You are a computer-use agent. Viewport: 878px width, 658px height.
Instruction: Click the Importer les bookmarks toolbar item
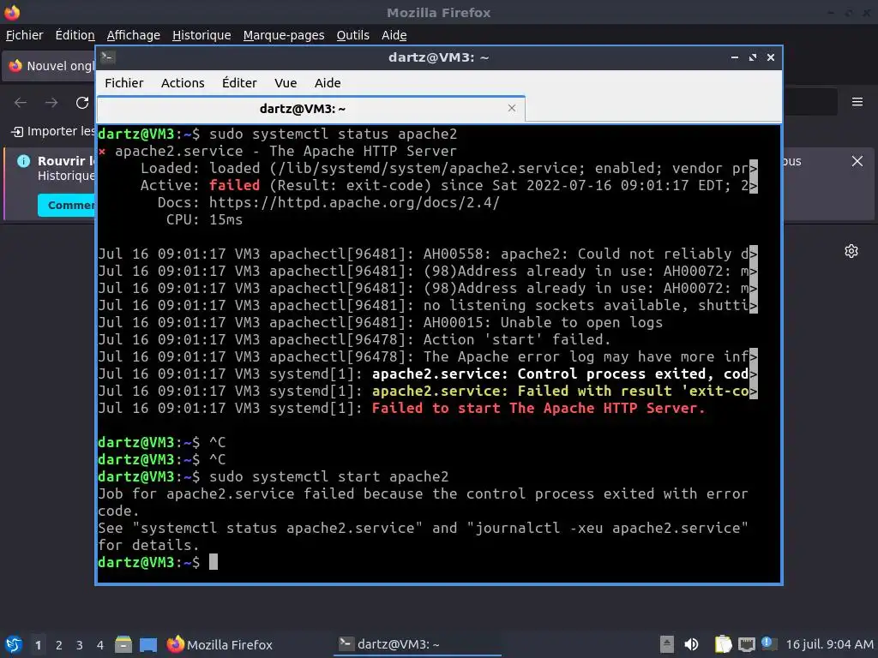[53, 131]
